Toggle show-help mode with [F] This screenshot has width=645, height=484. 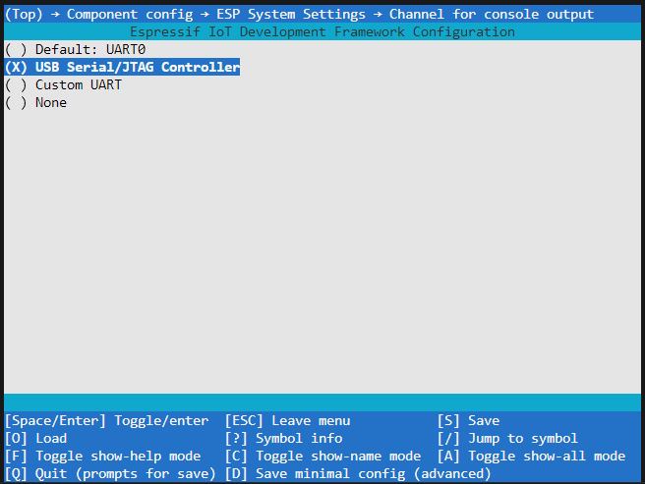click(102, 457)
